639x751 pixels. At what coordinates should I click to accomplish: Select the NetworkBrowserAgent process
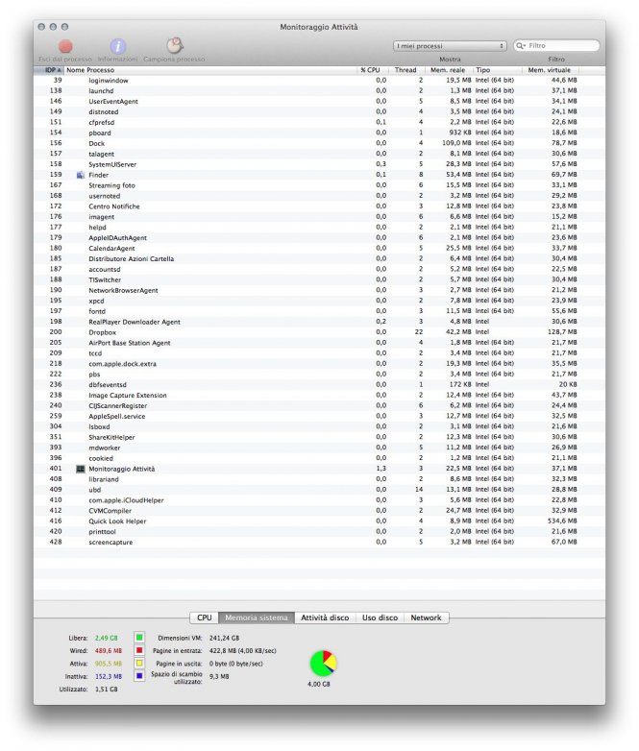319,291
